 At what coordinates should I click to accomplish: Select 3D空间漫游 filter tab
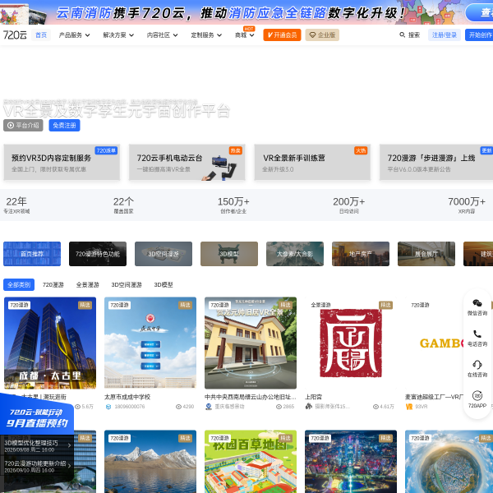[127, 285]
